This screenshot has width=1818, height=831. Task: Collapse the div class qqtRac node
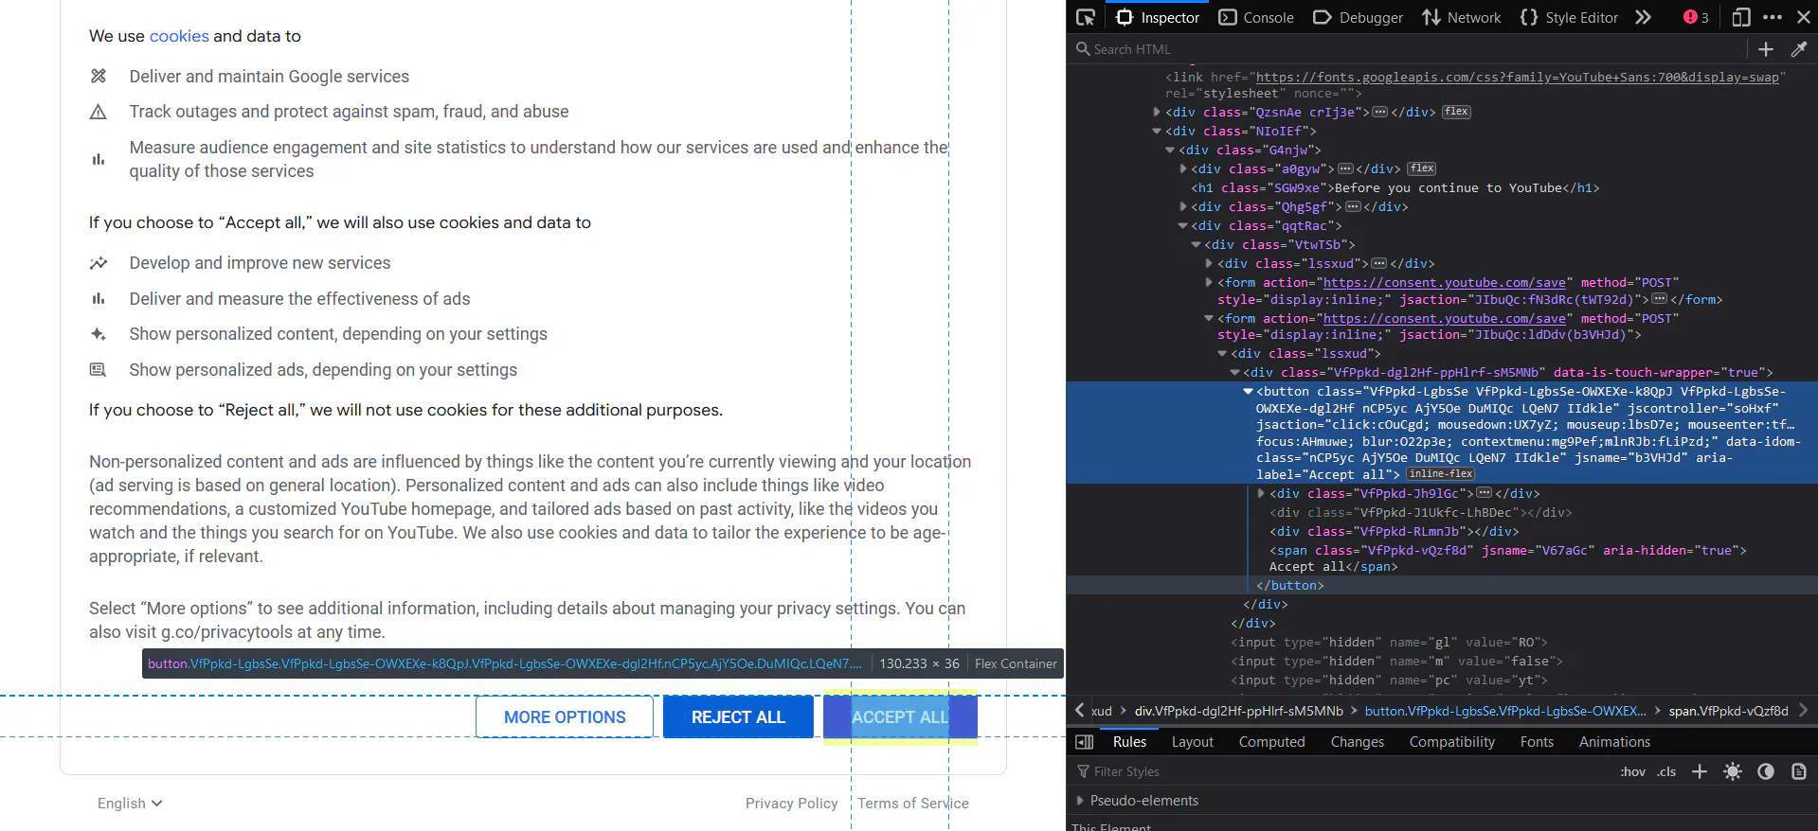1182,225
